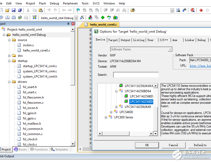The image size is (211, 162).
Task: Click the Manage Run-Time Environment green diamond icon
Action: (103, 18)
